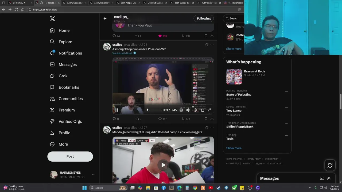Share the Asmongold opinion post
The image size is (342, 192).
(x=212, y=119)
